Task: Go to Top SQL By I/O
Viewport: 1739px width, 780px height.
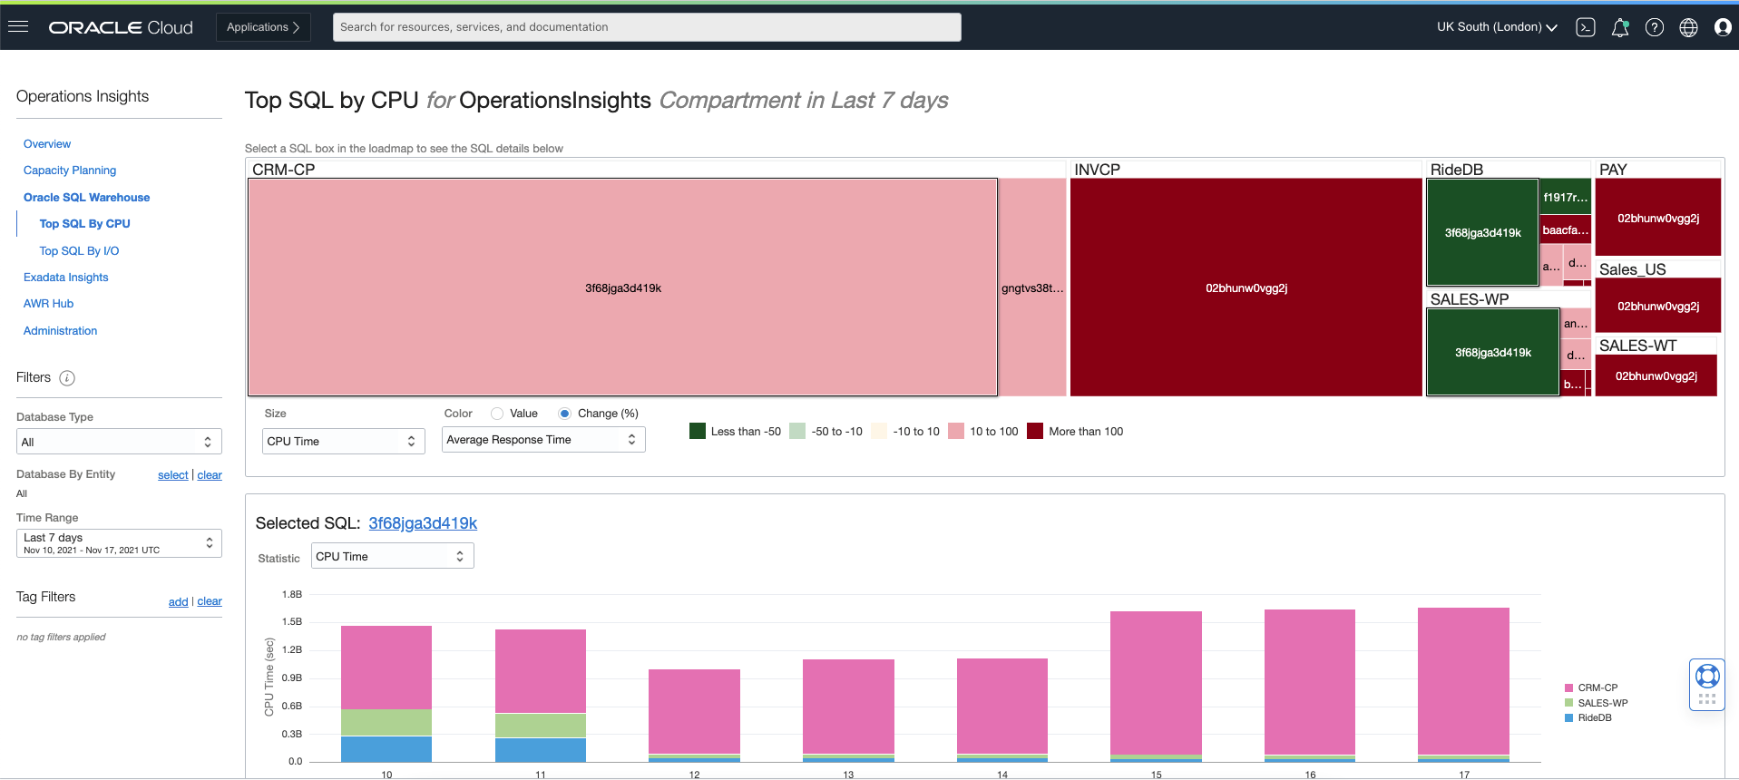Action: pos(79,251)
